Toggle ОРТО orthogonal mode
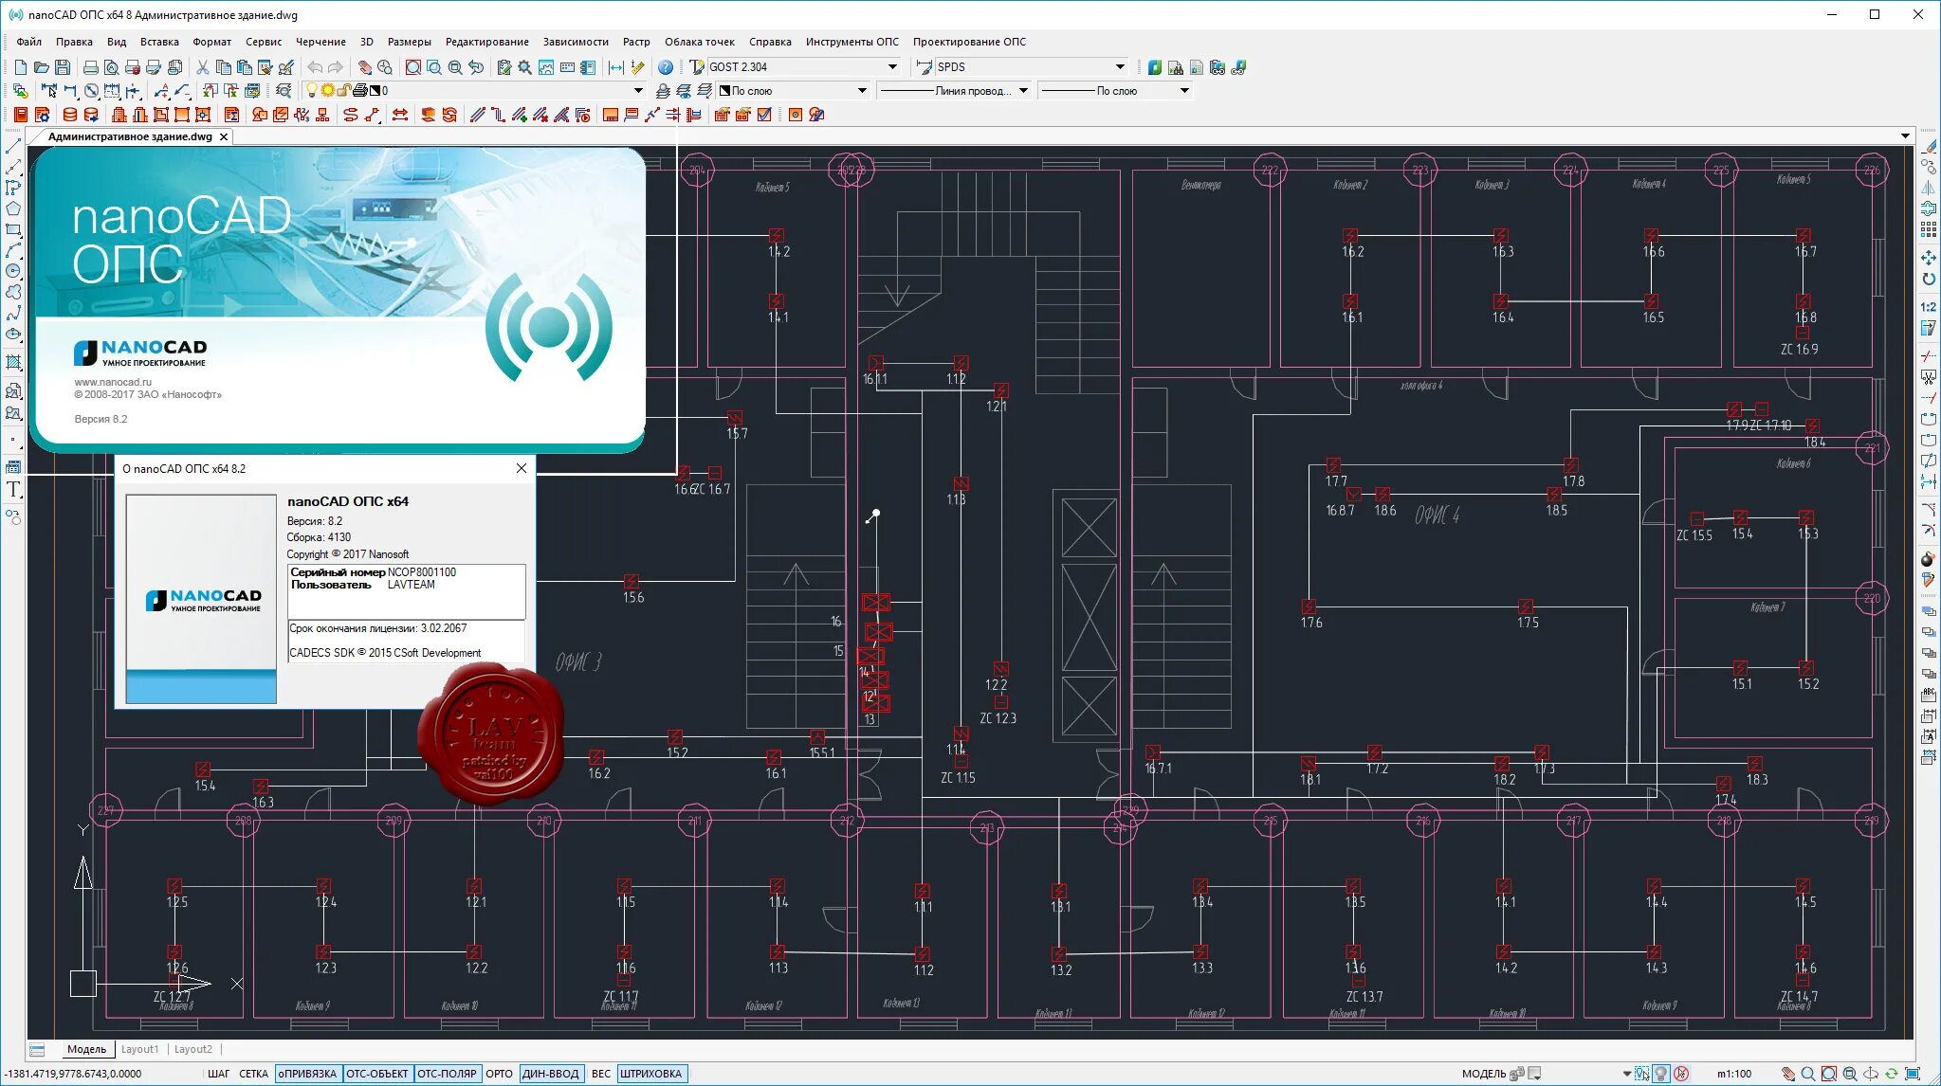The width and height of the screenshot is (1941, 1086). click(x=500, y=1074)
